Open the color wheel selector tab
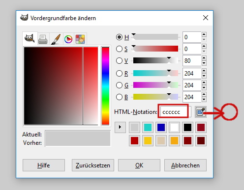This screenshot has width=244, height=190. click(x=68, y=39)
